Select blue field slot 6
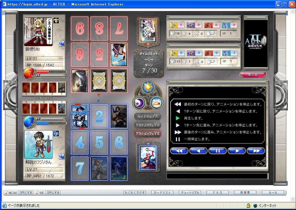The width and height of the screenshot is (296, 210). [x=119, y=143]
